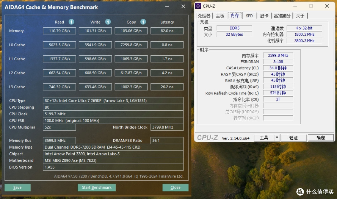The height and width of the screenshot is (199, 337).
Task: Click the DRAM:FSB Ratio value 36:1
Action: point(167,141)
